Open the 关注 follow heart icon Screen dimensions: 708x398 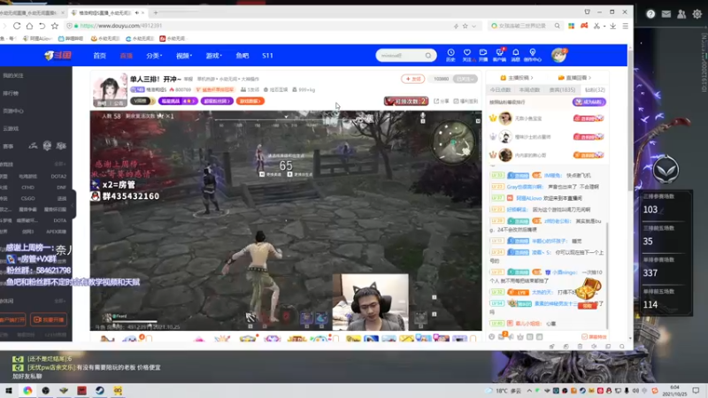(x=467, y=55)
